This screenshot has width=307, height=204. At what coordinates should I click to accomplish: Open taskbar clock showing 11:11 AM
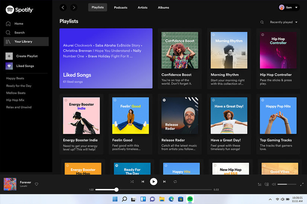tap(297, 199)
